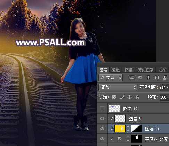The image size is (169, 146).
Task: Lock image pixels brush icon
Action: click(x=122, y=97)
